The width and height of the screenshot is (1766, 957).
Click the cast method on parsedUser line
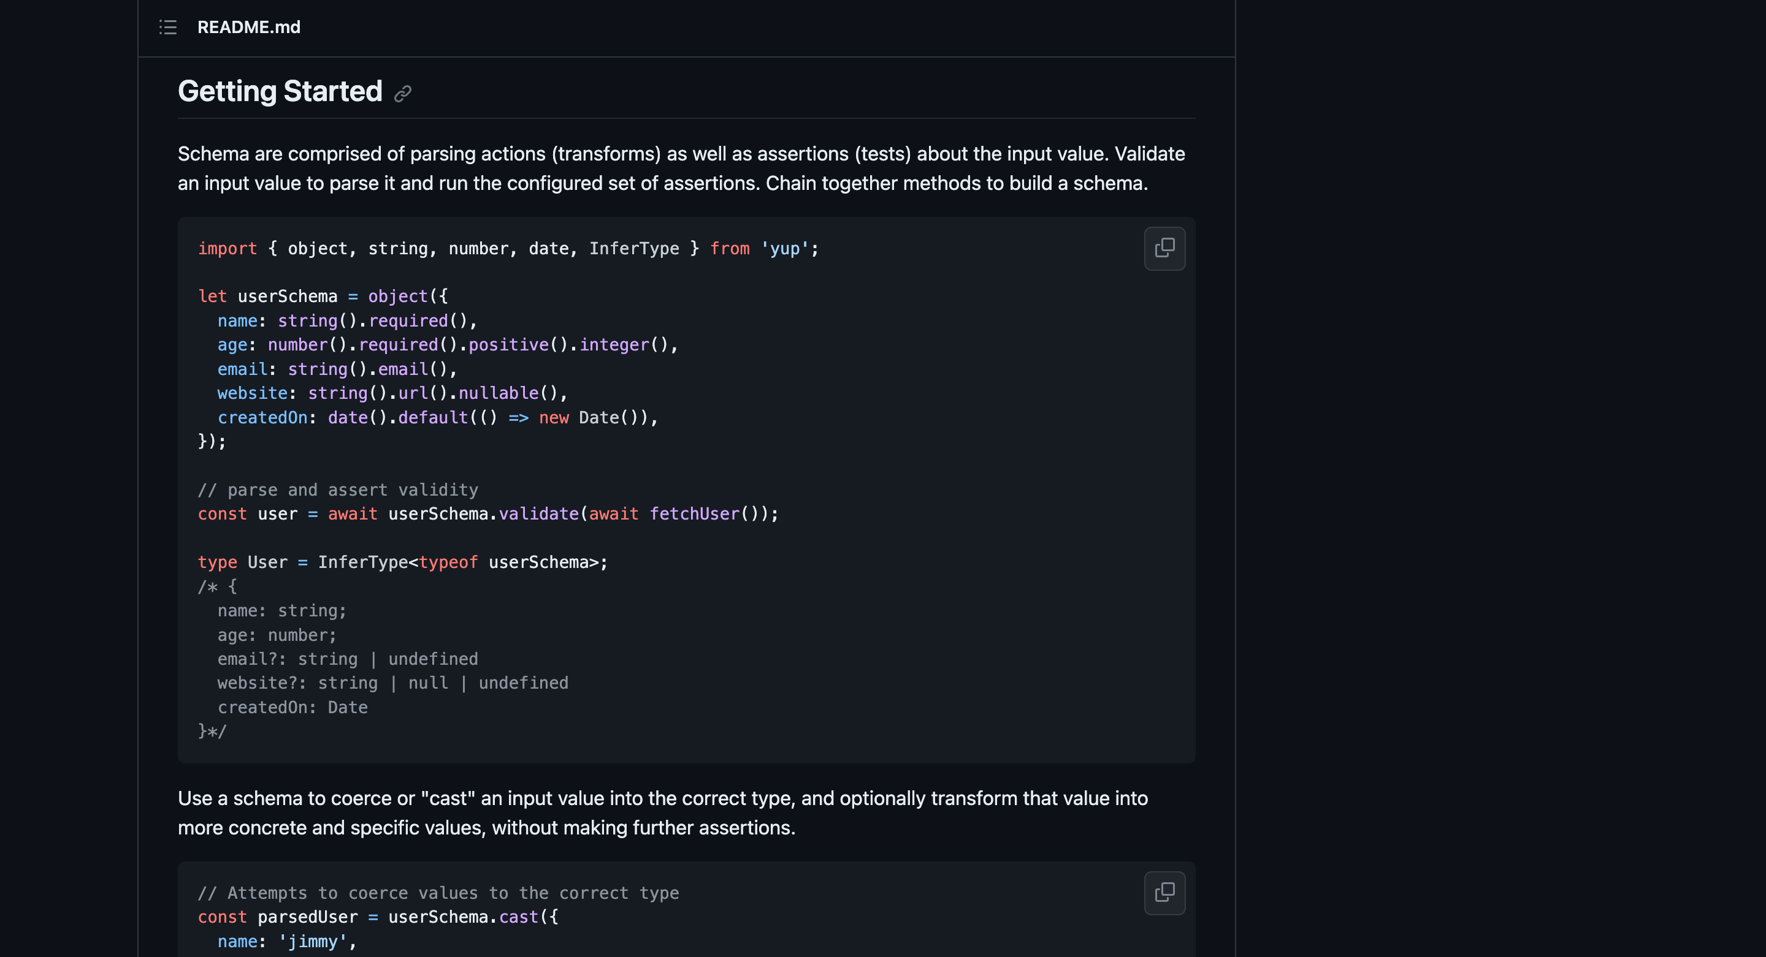518,917
